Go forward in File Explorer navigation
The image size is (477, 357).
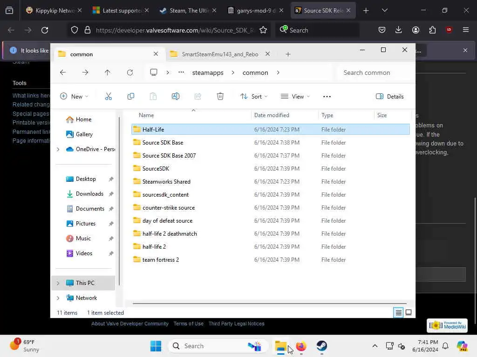point(85,73)
